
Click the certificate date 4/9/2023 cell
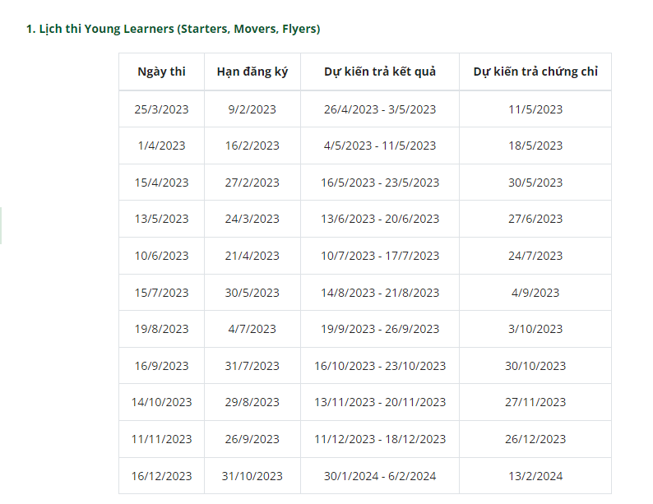click(535, 293)
